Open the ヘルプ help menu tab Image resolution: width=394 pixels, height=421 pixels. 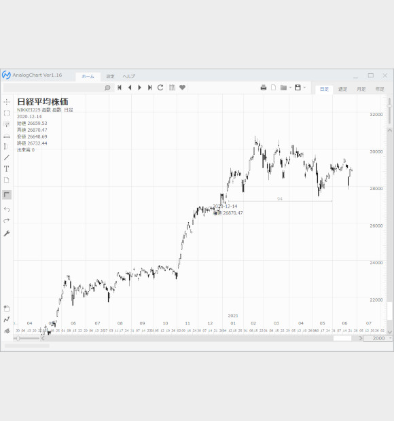pos(128,76)
